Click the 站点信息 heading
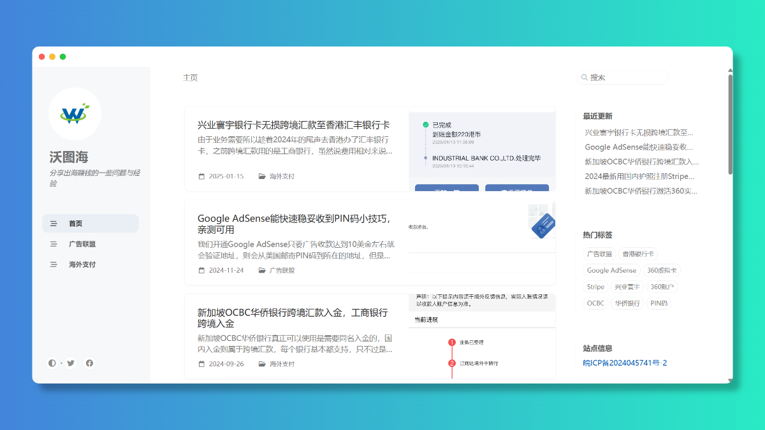This screenshot has width=765, height=430. point(597,348)
